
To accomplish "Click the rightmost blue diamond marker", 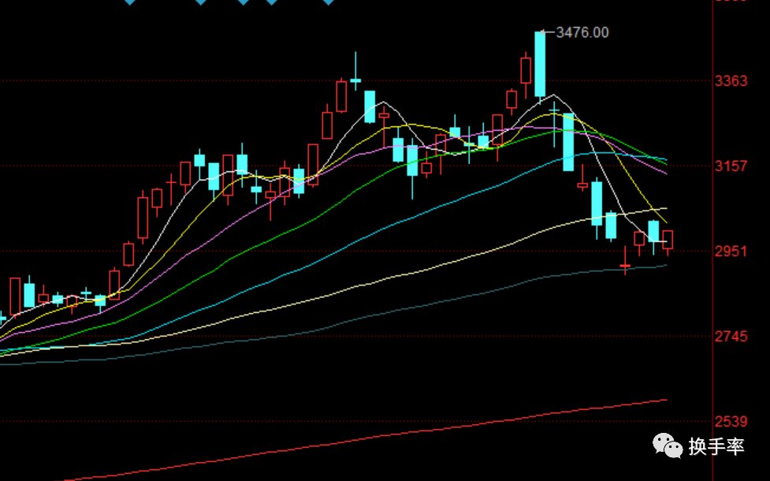I will click(329, 2).
